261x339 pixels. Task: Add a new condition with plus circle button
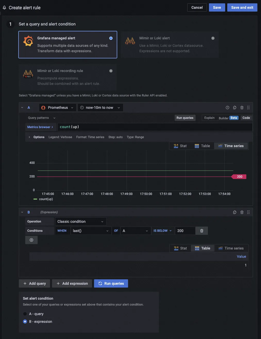click(31, 240)
